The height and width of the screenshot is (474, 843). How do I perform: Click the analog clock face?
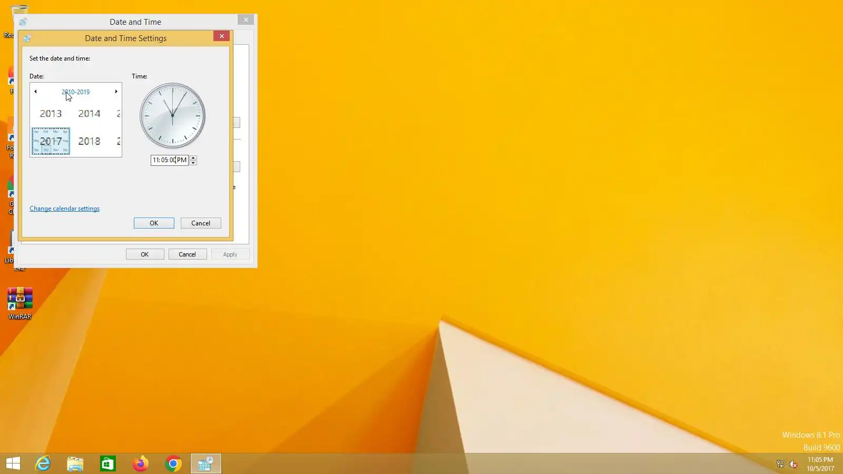(x=172, y=115)
